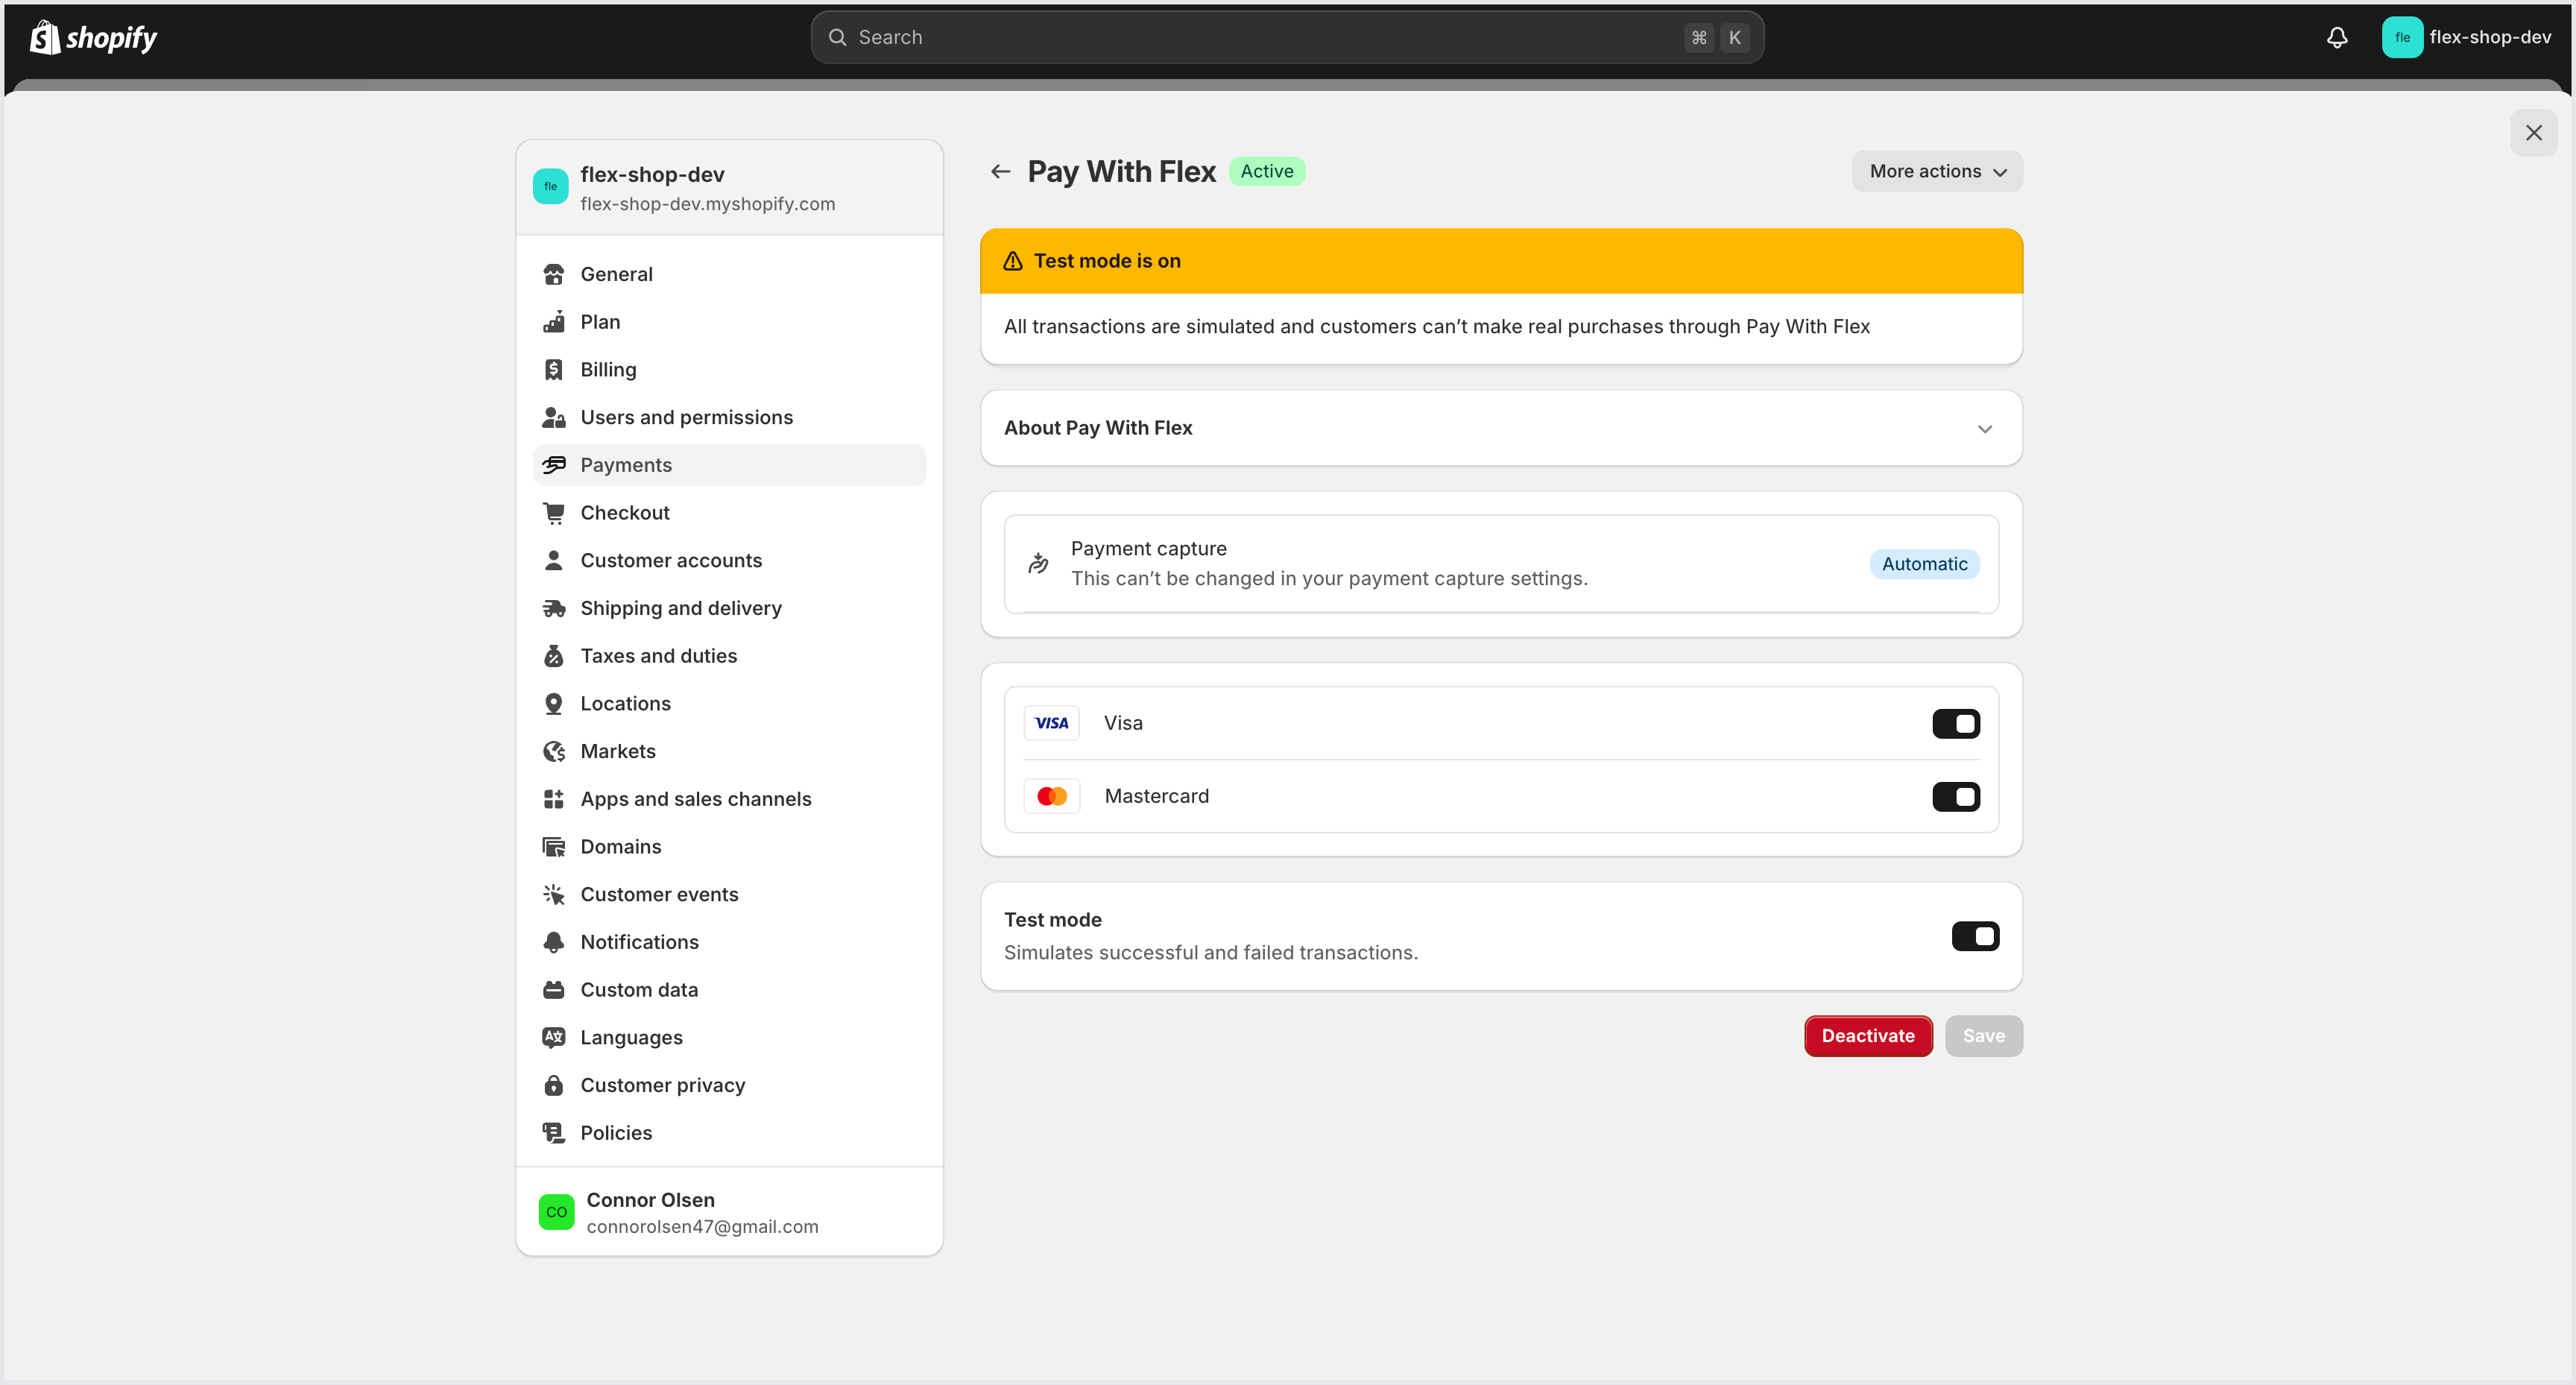Close the settings panel with the X
Viewport: 2576px width, 1385px height.
(x=2533, y=133)
